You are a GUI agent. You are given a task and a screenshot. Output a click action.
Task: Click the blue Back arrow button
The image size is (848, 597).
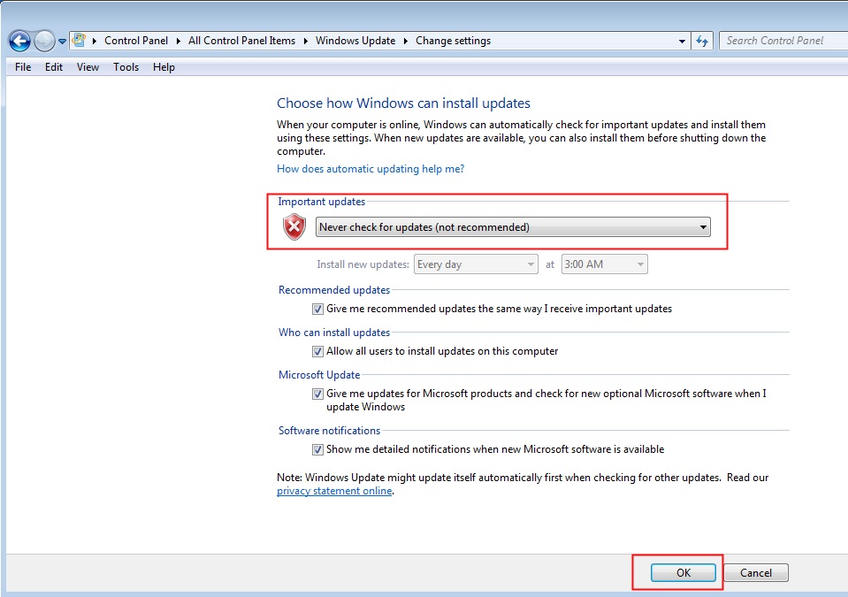tap(20, 41)
